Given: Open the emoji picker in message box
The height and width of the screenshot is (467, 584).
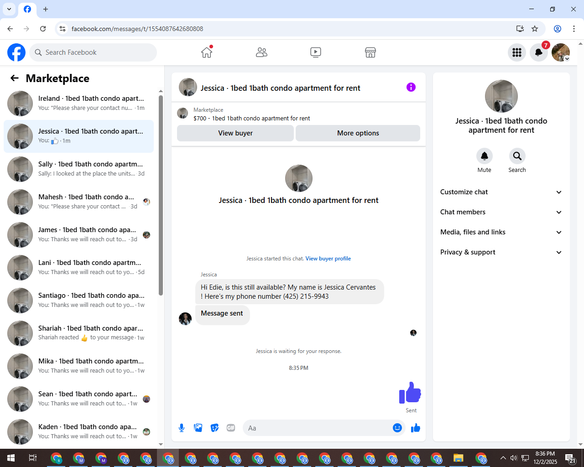Looking at the screenshot, I should tap(397, 428).
